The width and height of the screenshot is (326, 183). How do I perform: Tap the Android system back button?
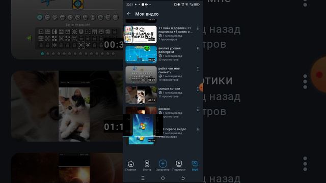click(183, 178)
